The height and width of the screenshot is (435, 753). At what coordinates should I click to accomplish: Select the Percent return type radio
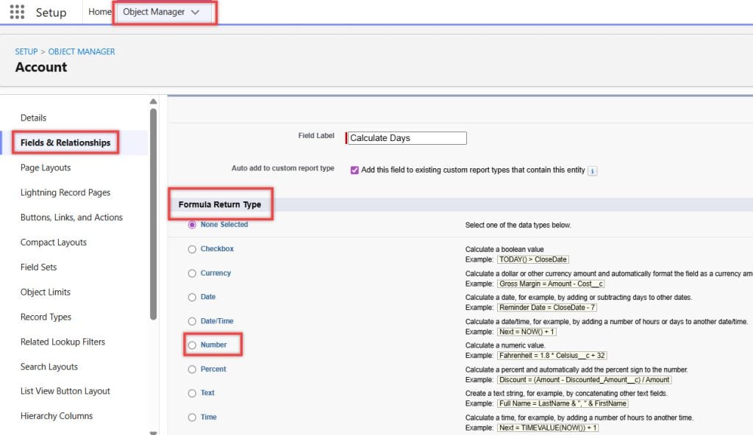coord(192,369)
